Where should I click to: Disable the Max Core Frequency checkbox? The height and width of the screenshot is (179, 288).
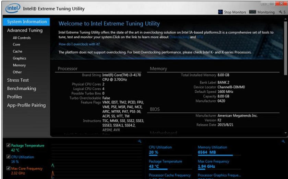coord(9,168)
